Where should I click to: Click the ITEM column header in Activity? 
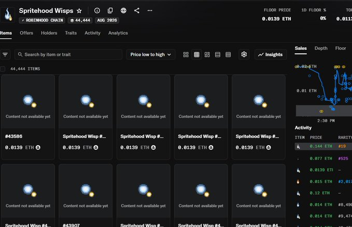(x=300, y=137)
